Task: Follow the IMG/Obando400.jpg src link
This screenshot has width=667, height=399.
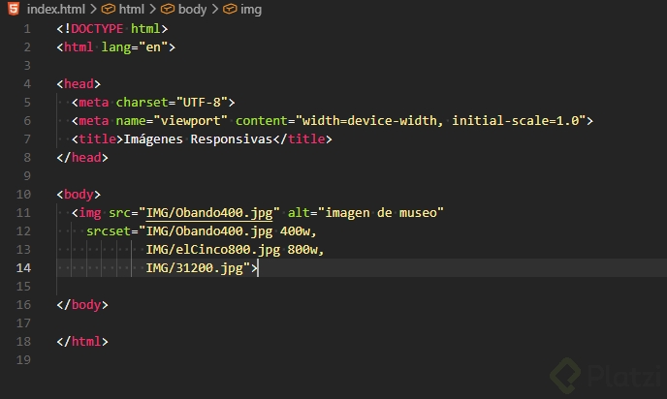Action: pyautogui.click(x=209, y=212)
